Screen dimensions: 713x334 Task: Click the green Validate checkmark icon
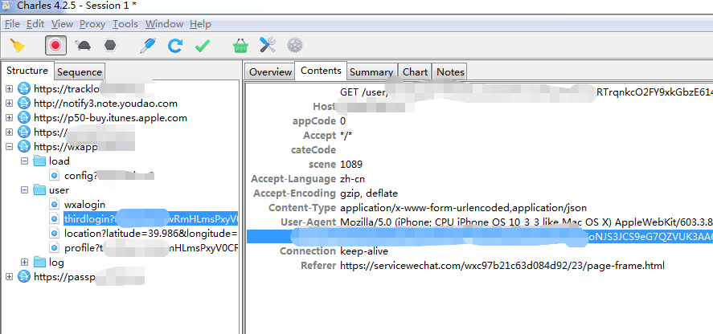(203, 46)
